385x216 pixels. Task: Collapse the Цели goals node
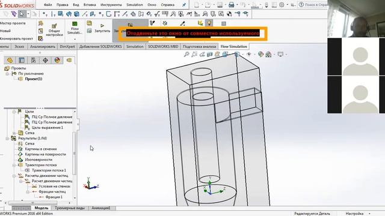(14, 112)
